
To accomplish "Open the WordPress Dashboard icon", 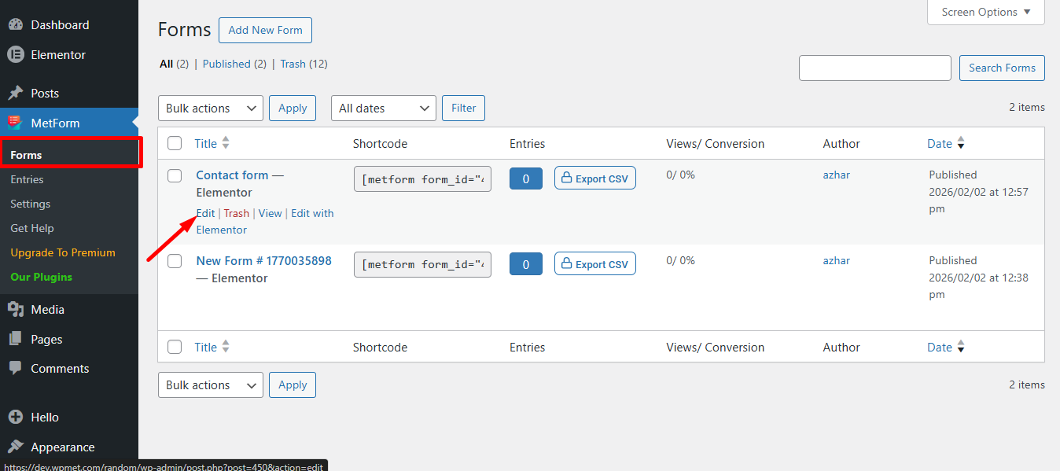I will (x=16, y=24).
